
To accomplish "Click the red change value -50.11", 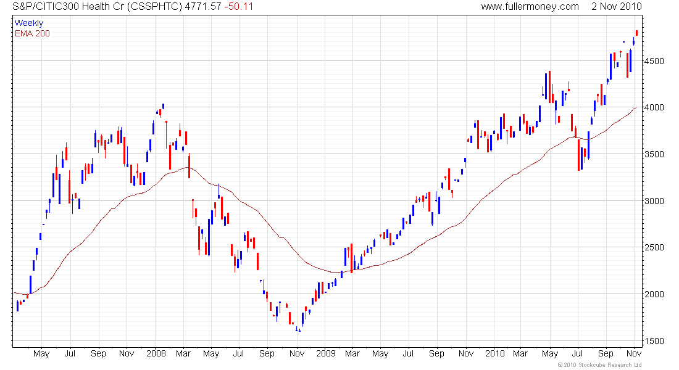I will coord(239,7).
